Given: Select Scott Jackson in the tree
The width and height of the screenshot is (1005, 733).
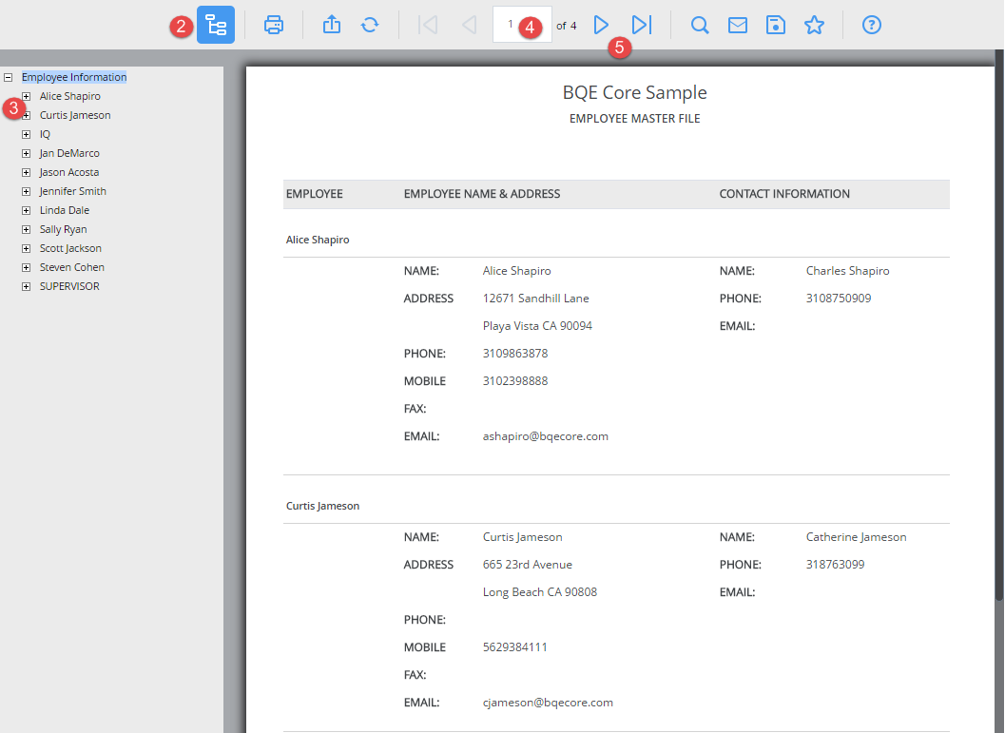Looking at the screenshot, I should pyautogui.click(x=70, y=248).
